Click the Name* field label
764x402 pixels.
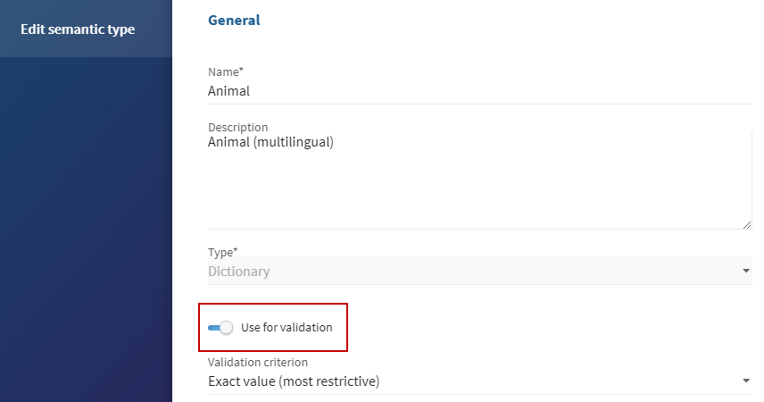click(x=225, y=71)
